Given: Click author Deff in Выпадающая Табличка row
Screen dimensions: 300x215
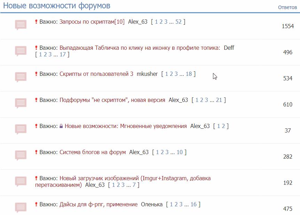Looking at the screenshot, I should pyautogui.click(x=229, y=48).
